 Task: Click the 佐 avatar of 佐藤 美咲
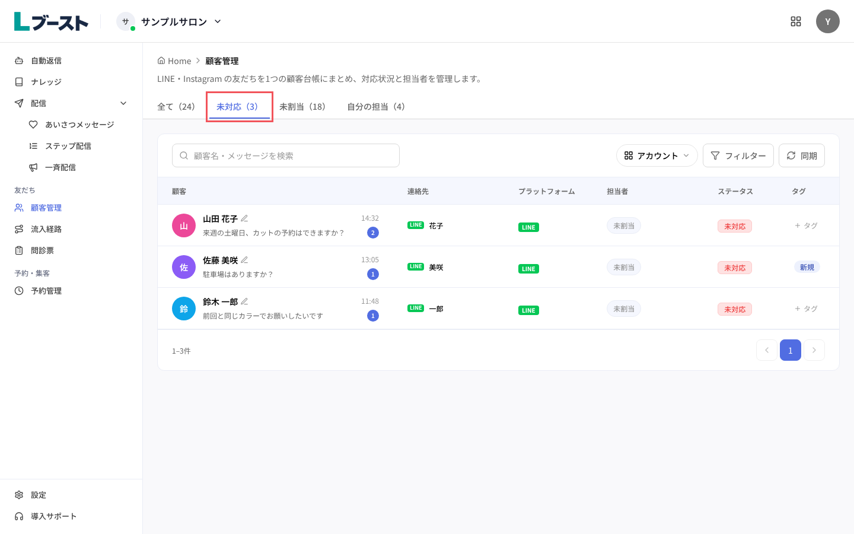[184, 267]
